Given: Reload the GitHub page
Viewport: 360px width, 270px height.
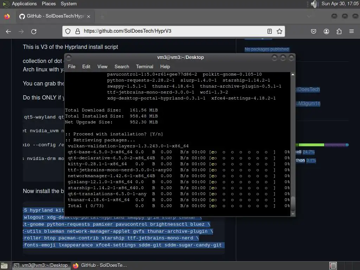Looking at the screenshot, I should (x=34, y=31).
